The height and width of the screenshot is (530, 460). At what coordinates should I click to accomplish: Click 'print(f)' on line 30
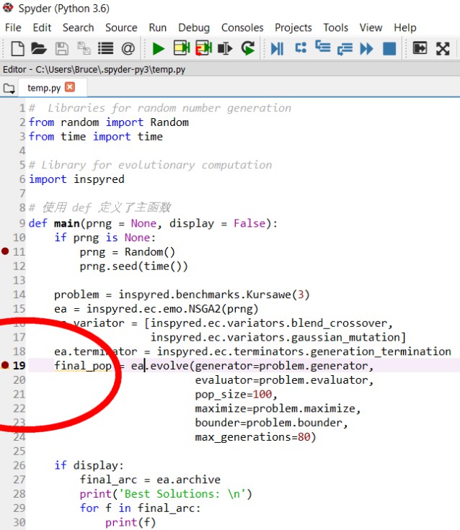coord(131,522)
